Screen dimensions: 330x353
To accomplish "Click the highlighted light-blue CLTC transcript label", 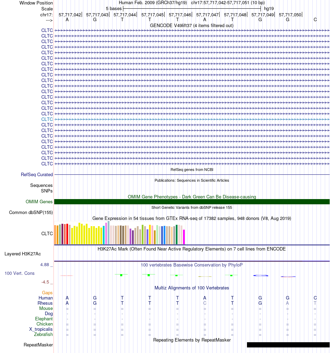I will [x=47, y=119].
